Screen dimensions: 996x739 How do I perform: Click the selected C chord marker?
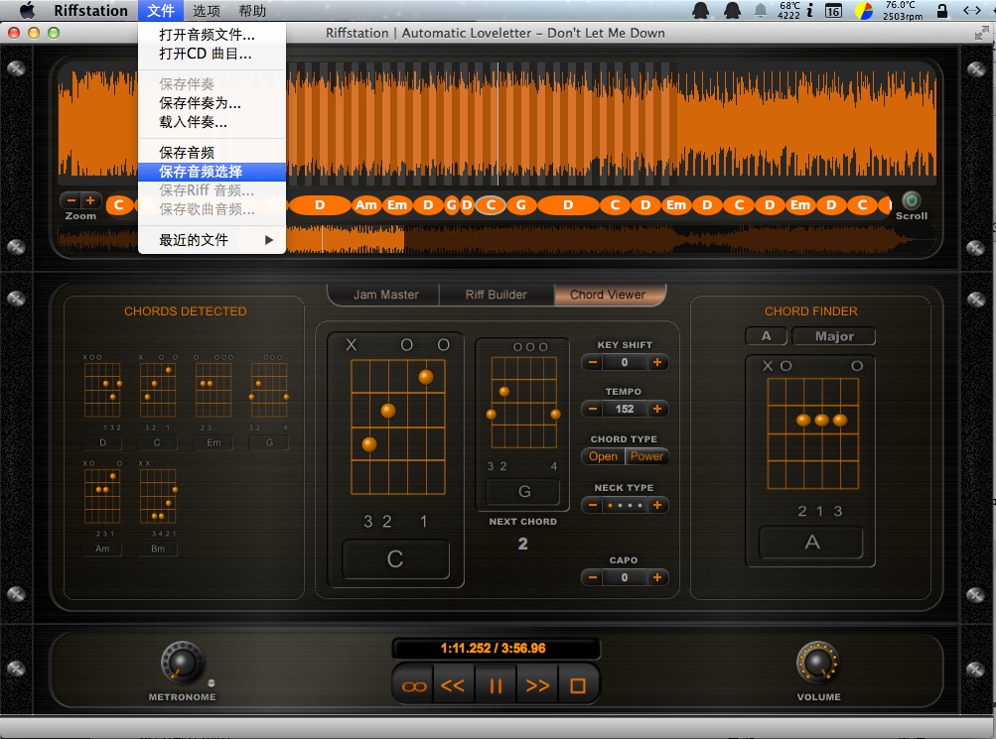coord(491,205)
